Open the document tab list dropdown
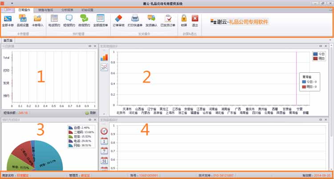This screenshot has width=334, height=179. pyautogui.click(x=330, y=40)
